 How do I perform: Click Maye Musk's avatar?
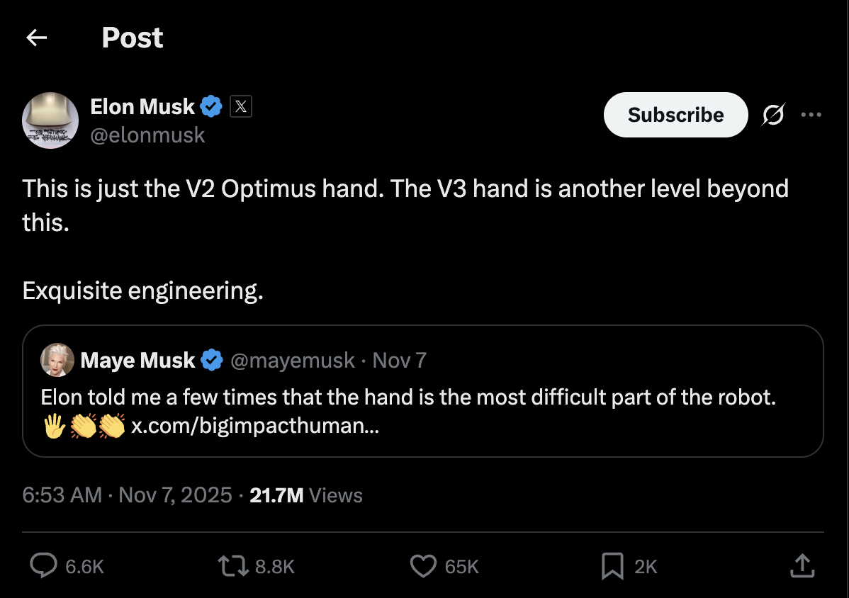tap(57, 360)
